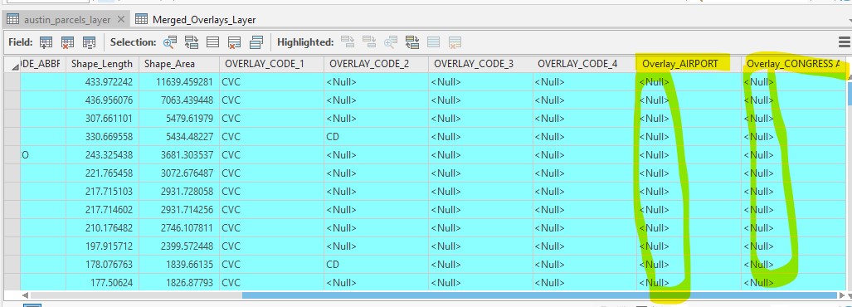Click the horizontal scrollbar thumb
The height and width of the screenshot is (307, 852).
point(539,295)
